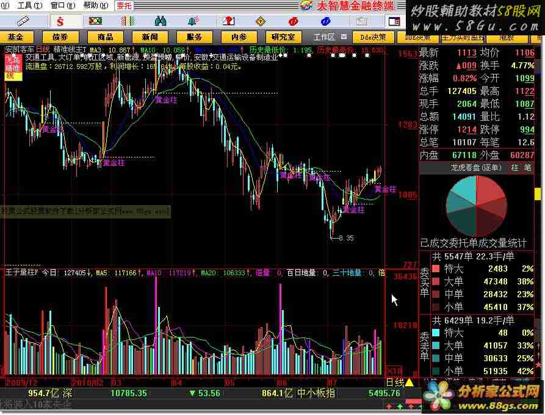545x415 pixels.
Task: Click the yellow diamond toolbar icon
Action: click(x=261, y=21)
